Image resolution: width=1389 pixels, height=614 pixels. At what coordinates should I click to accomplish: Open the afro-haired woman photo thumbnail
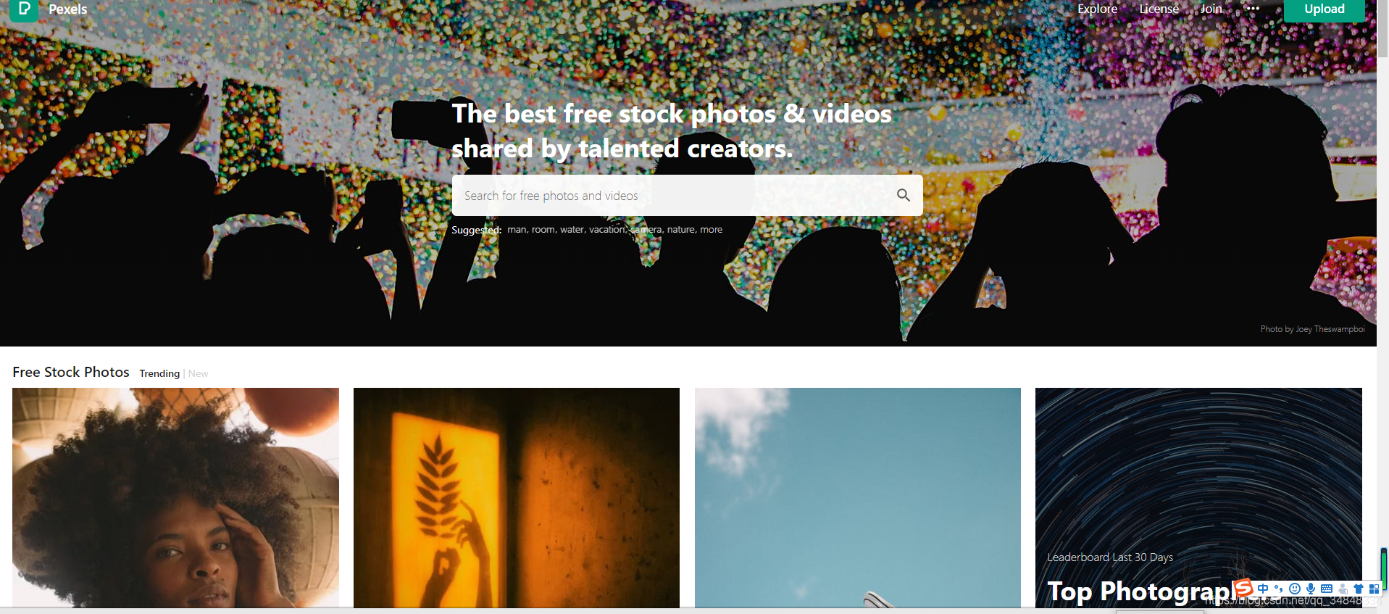175,497
